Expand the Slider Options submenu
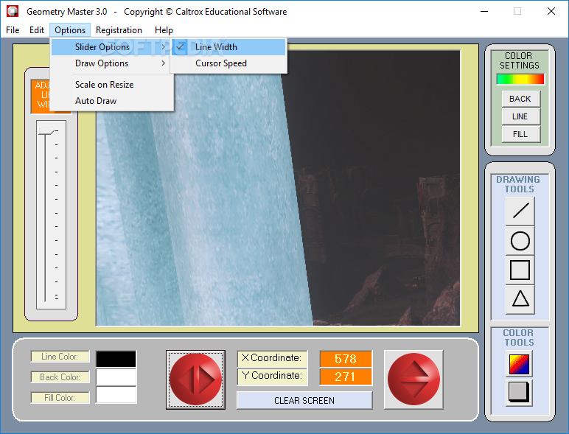 click(110, 47)
